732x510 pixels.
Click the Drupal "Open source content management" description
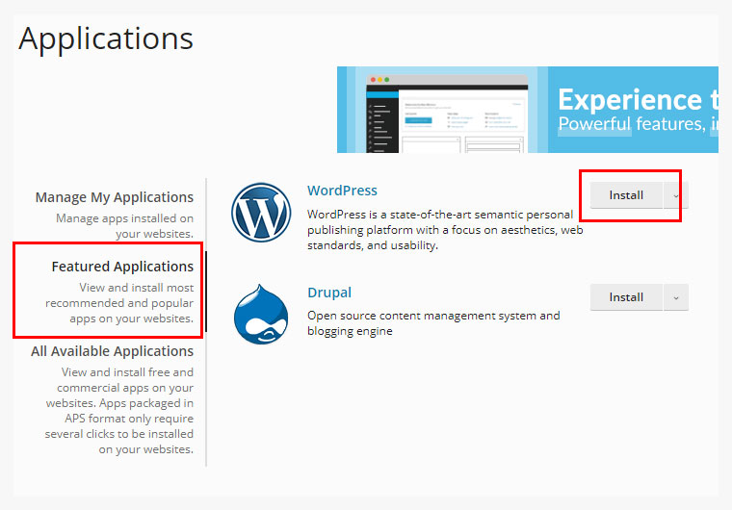click(432, 323)
